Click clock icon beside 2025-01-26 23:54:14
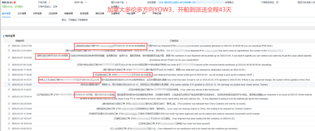 (9, 97)
